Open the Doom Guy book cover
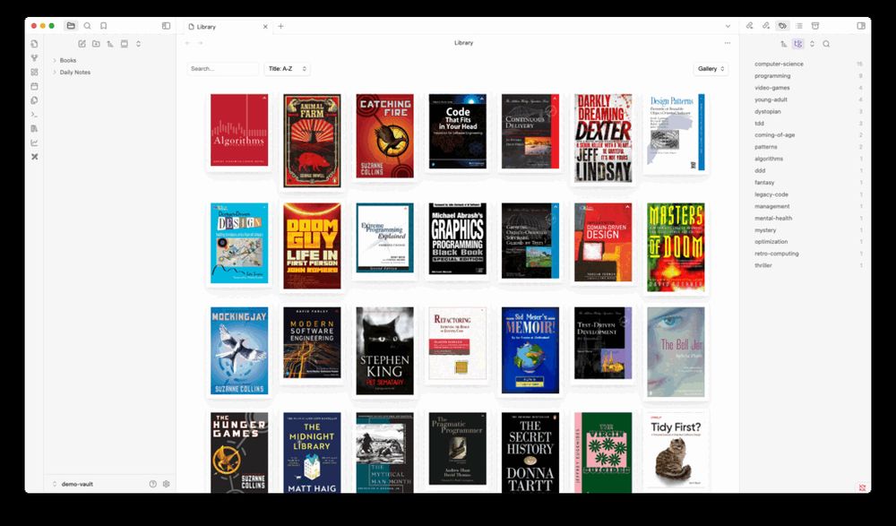896x526 pixels. pyautogui.click(x=312, y=246)
